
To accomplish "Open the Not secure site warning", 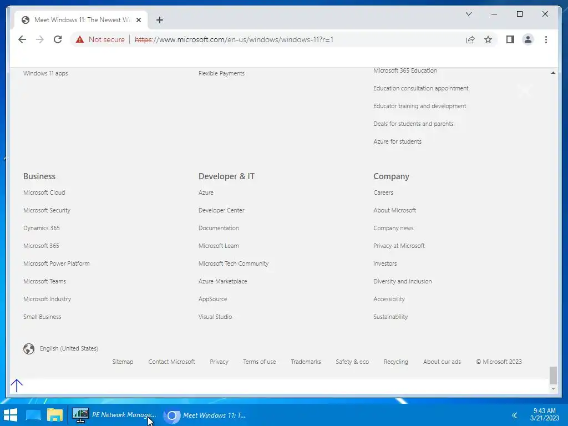I will [100, 39].
